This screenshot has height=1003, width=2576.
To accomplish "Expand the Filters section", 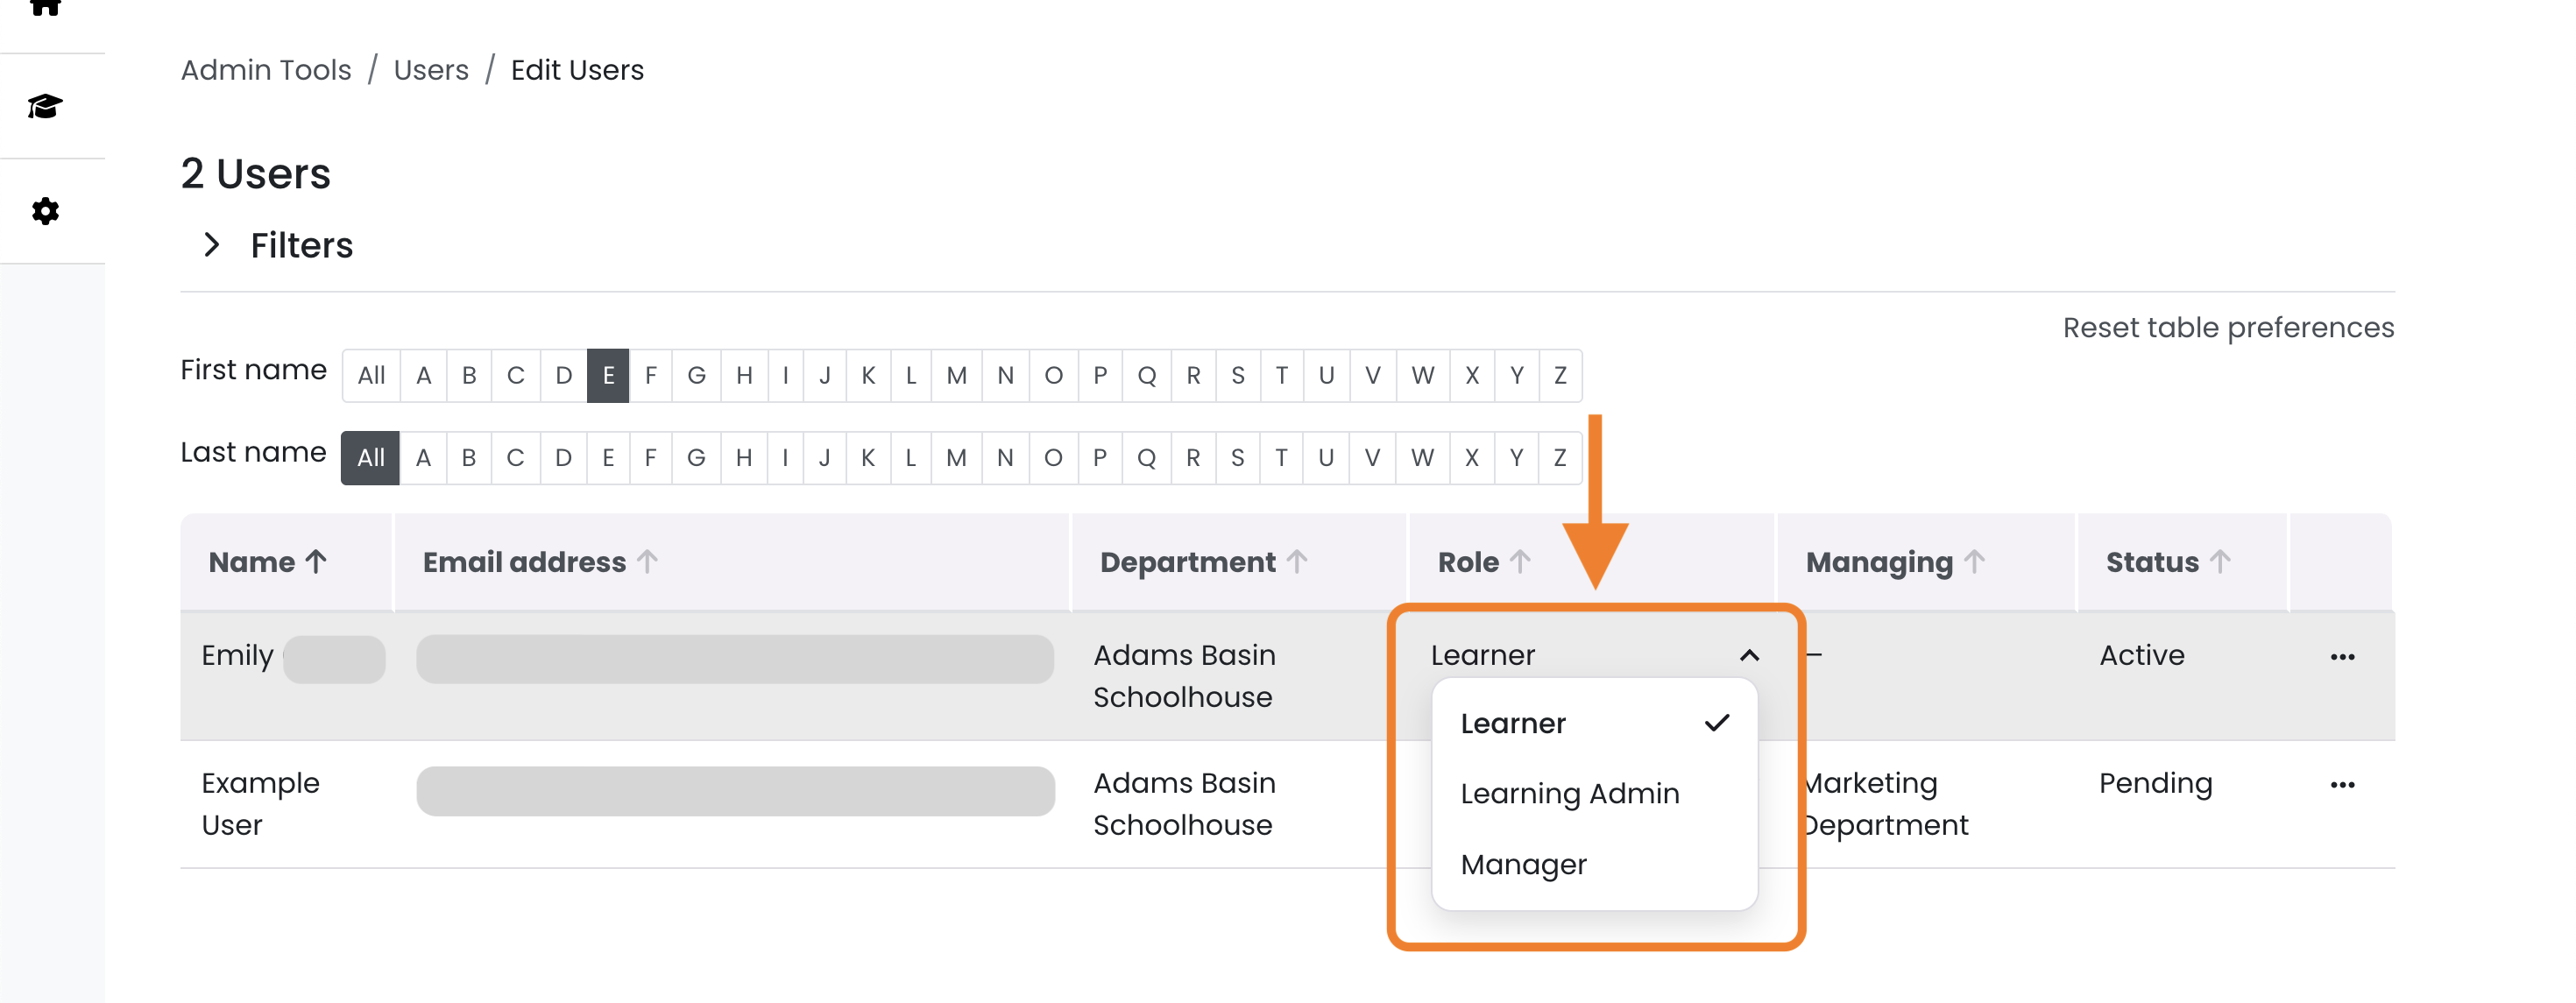I will pos(278,245).
